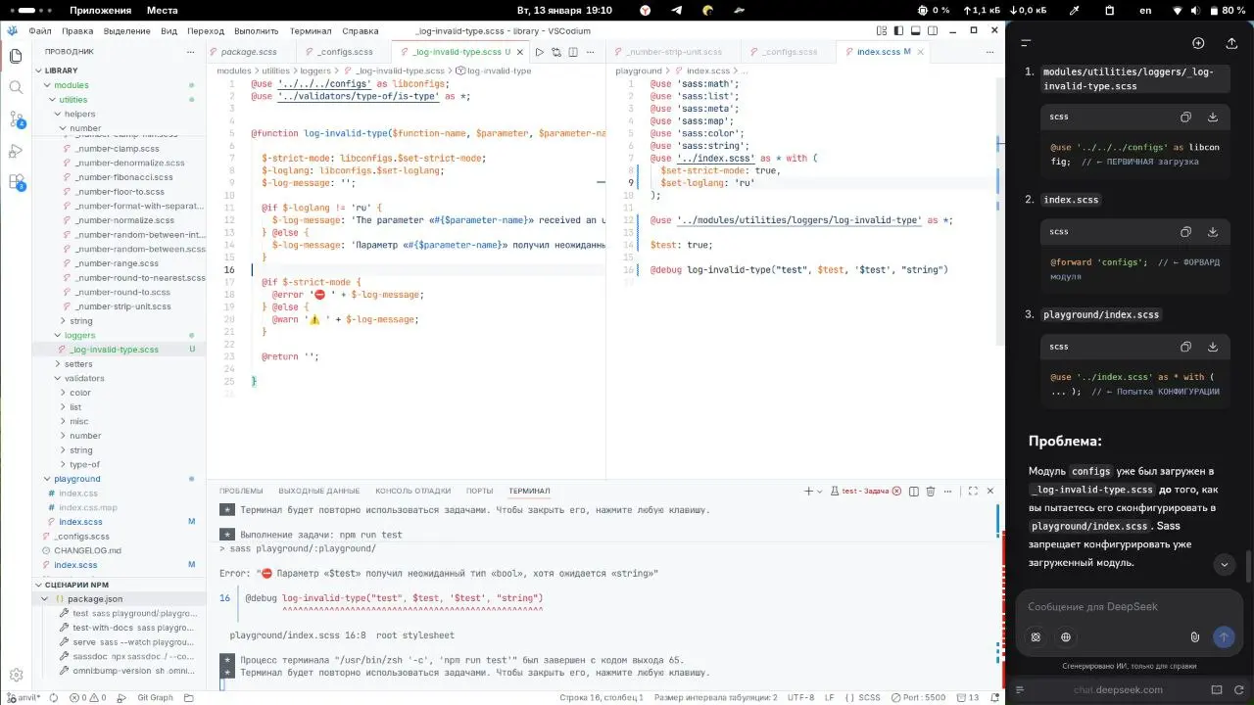1254x705 pixels.
Task: Switch to _number-strip-unit.scss tab
Action: pos(673,52)
